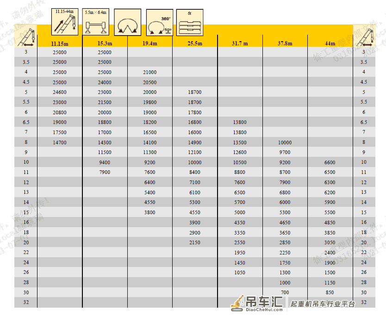Click the 18700 cell at radius 5
This screenshot has height=316, width=386.
pos(195,92)
